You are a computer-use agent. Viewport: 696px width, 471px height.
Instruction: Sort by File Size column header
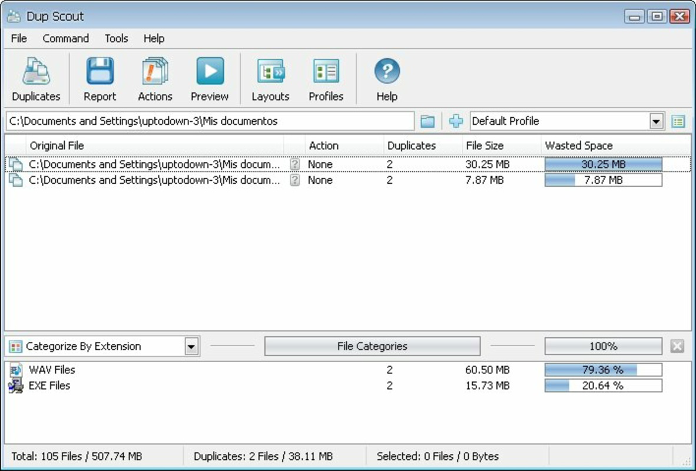[502, 145]
